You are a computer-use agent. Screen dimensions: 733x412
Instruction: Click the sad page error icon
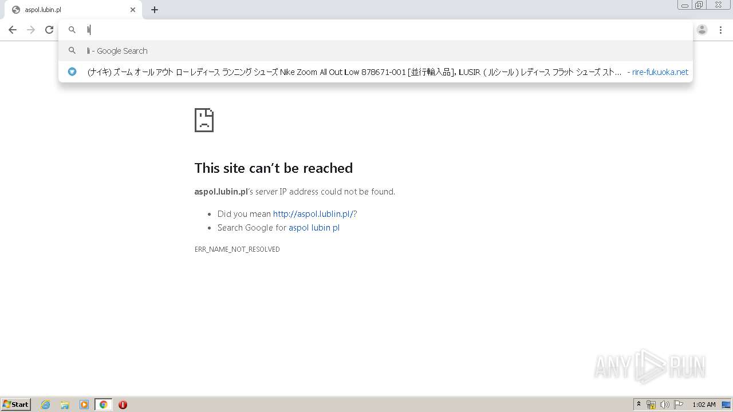[204, 120]
